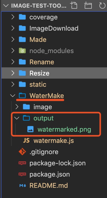
Task: Expand the image subfolder chevron
Action: click(17, 107)
